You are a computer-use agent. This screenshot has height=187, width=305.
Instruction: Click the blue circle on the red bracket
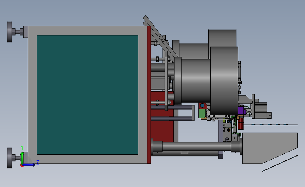point(202,105)
